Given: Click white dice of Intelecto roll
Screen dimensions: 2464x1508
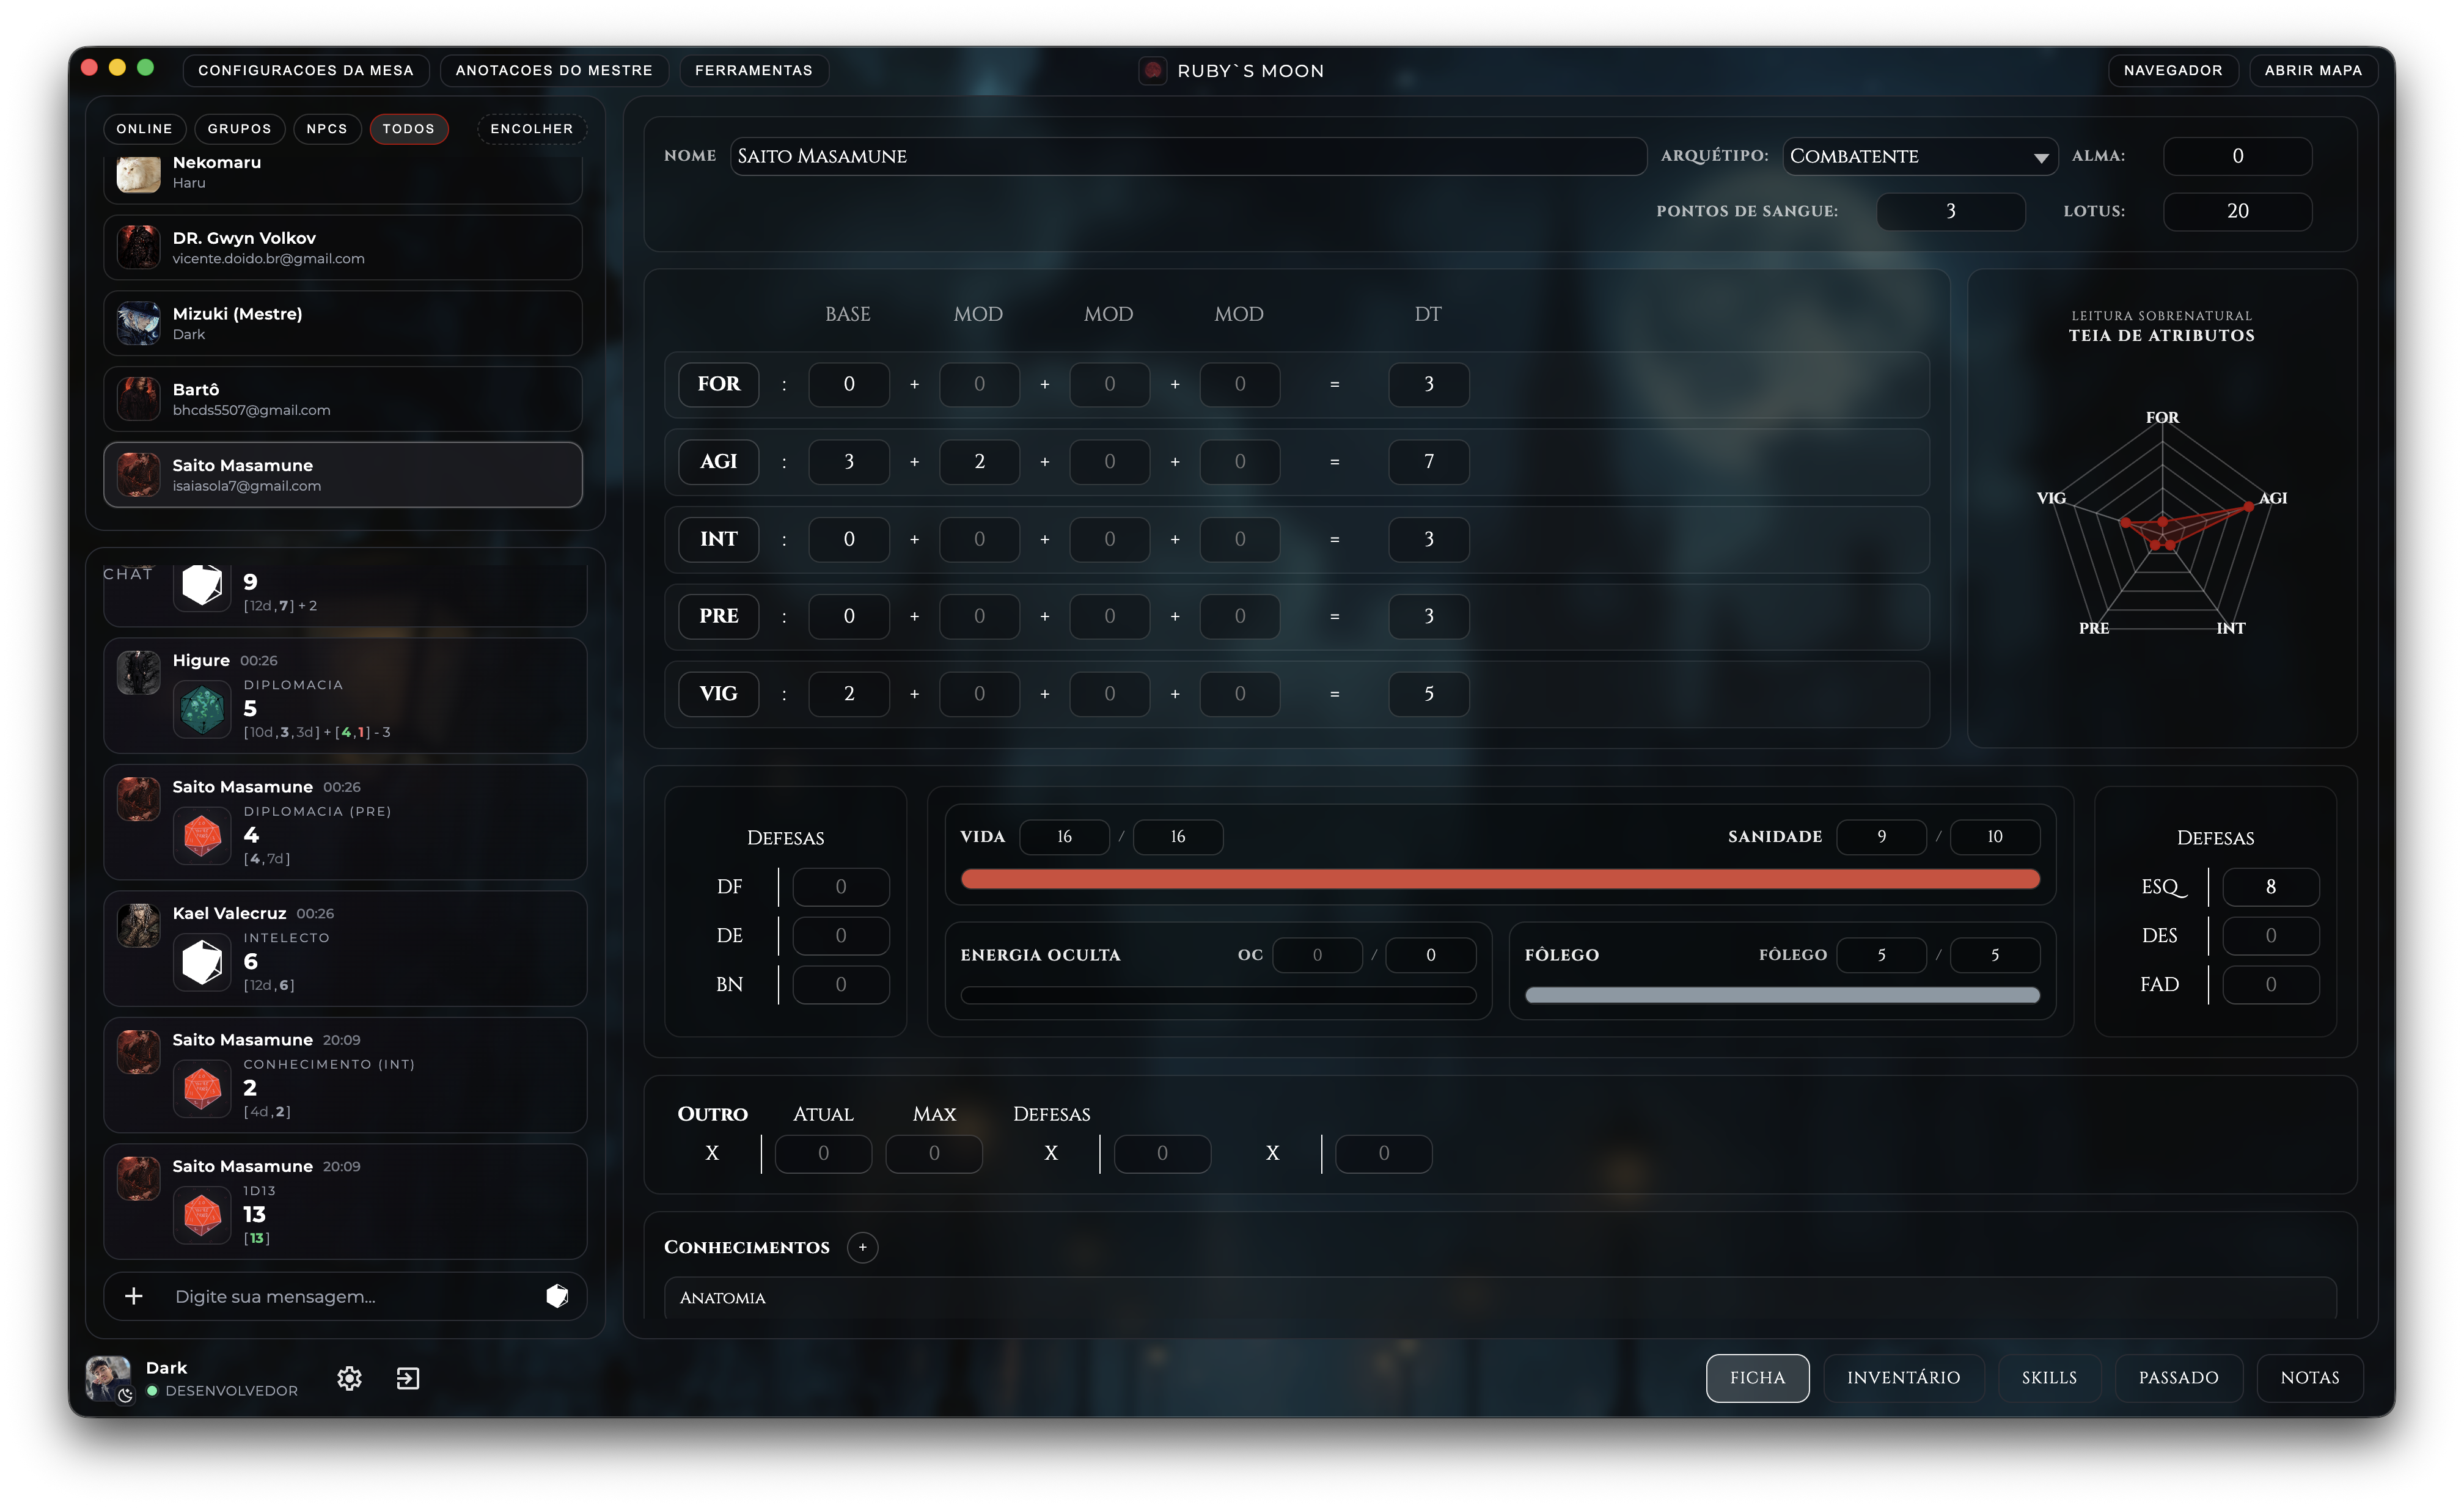Looking at the screenshot, I should (x=202, y=962).
